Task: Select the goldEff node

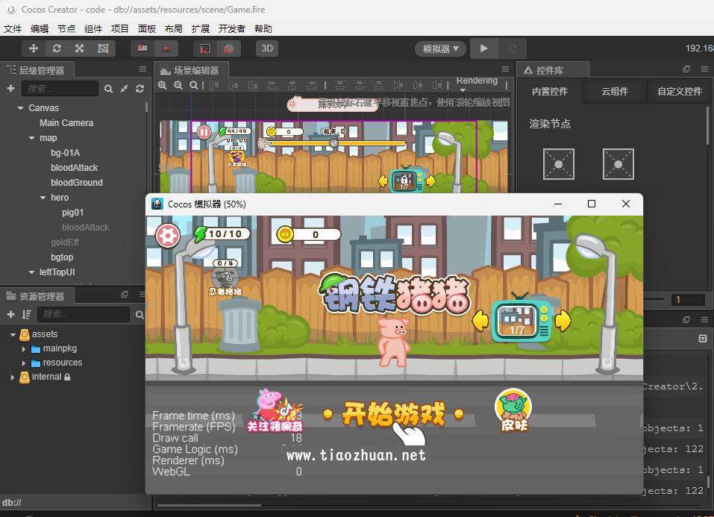Action: click(x=65, y=242)
